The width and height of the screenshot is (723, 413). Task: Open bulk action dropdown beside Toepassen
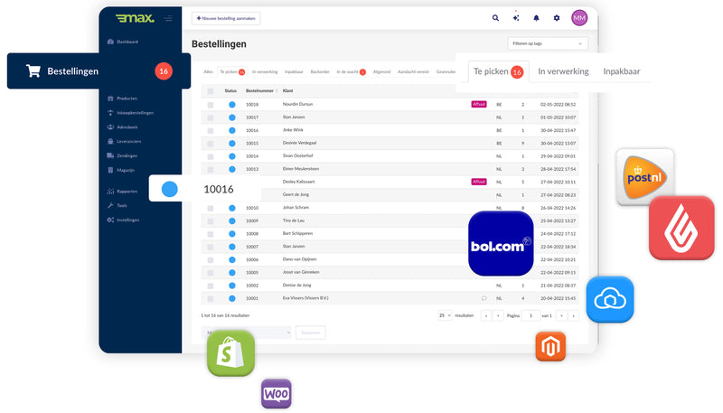point(246,333)
